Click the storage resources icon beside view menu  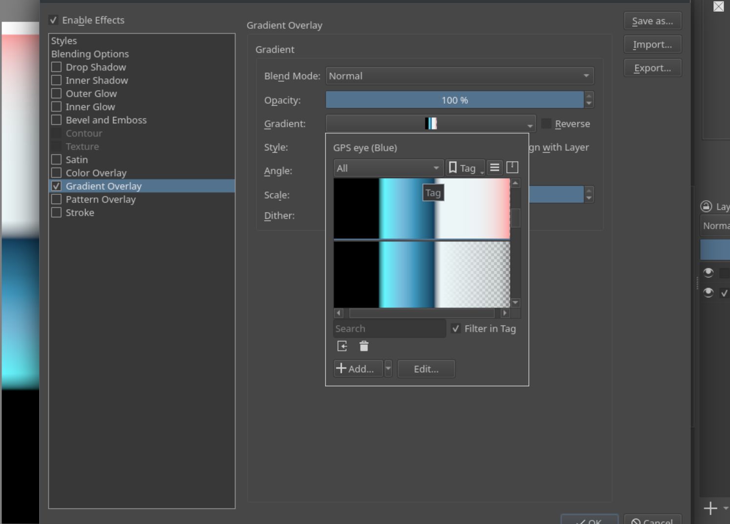tap(512, 167)
